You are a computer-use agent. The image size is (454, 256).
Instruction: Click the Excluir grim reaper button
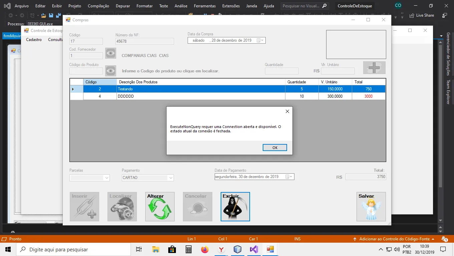pos(235,207)
